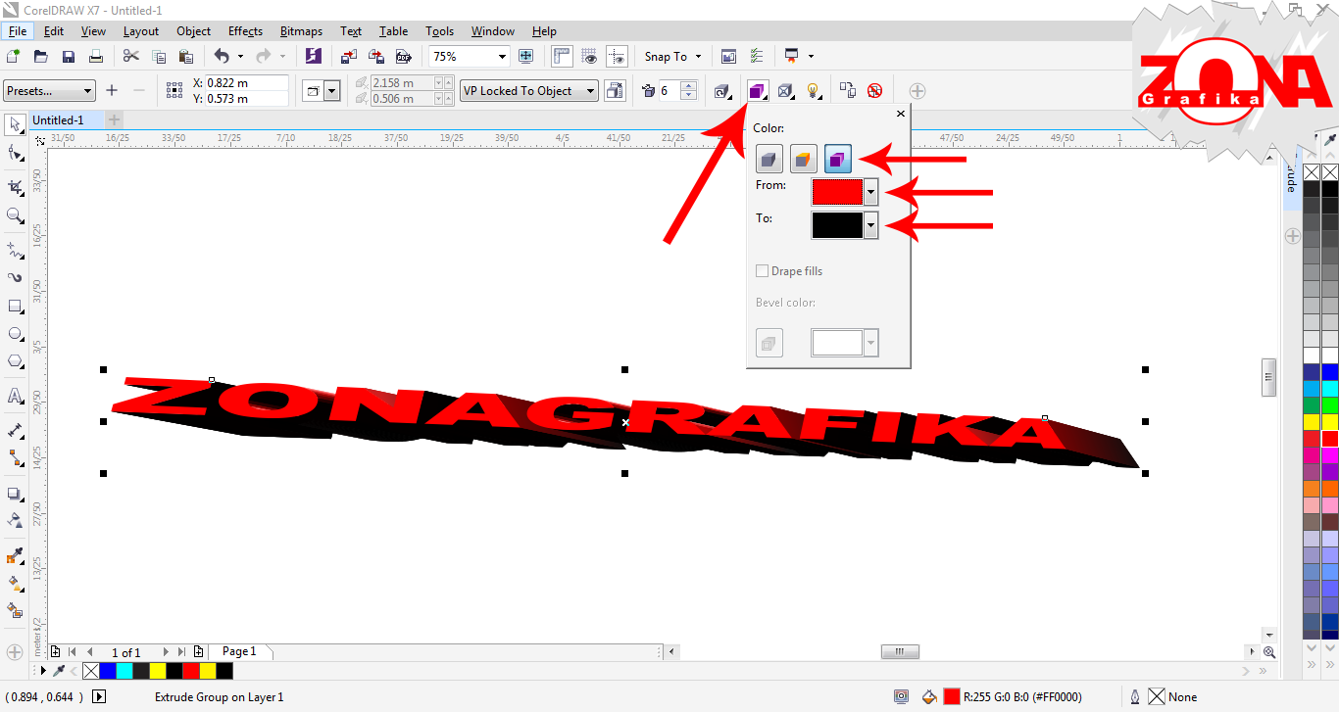1339x712 pixels.
Task: Expand the From color picker dropdown
Action: click(x=870, y=192)
